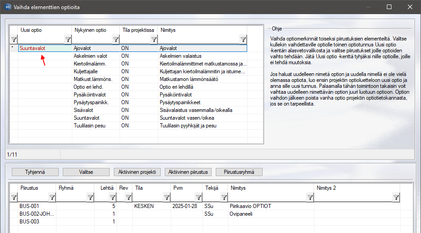Click the filter icon in Piirustus column
Image resolution: width=421 pixels, height=233 pixels.
(52, 197)
